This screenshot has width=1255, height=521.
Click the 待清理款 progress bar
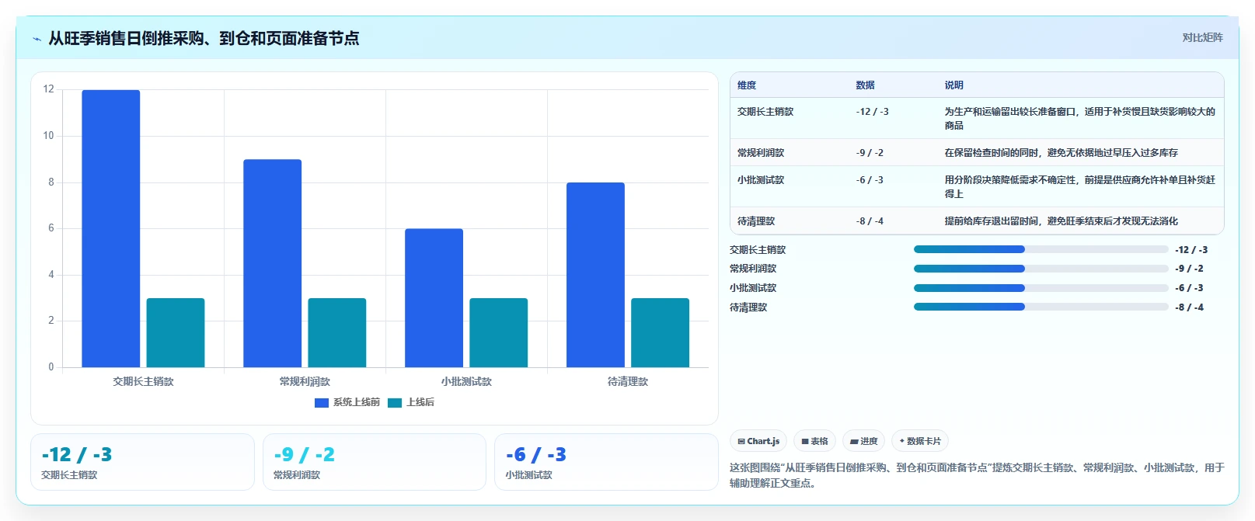[1041, 307]
